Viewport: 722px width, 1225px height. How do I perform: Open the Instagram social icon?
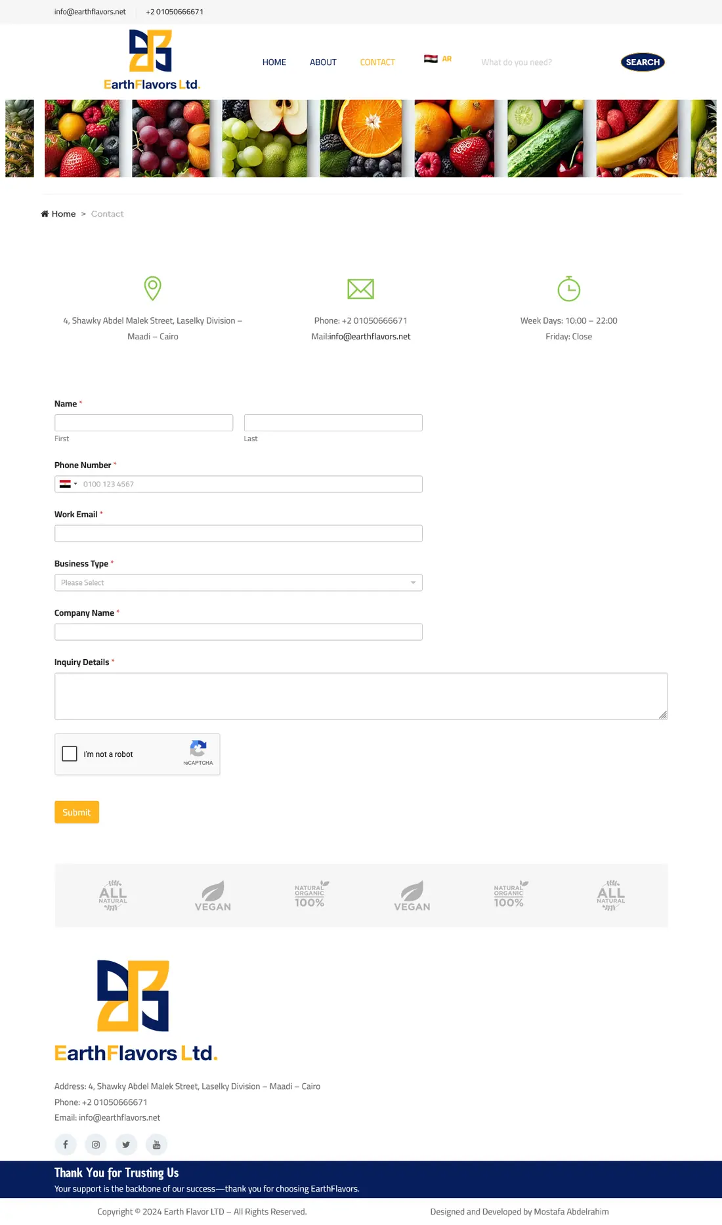point(96,1144)
